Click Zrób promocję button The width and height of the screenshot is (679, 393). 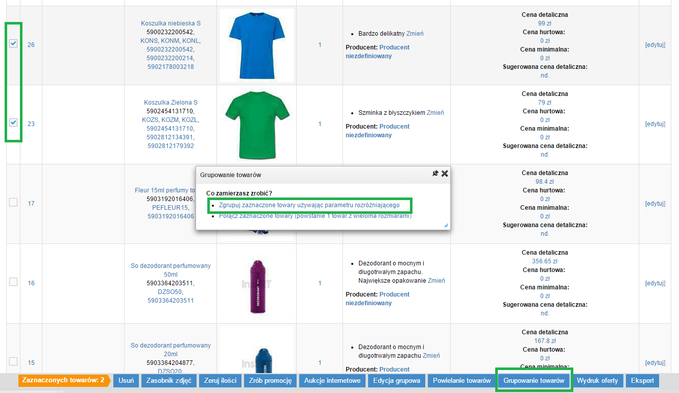(x=270, y=381)
